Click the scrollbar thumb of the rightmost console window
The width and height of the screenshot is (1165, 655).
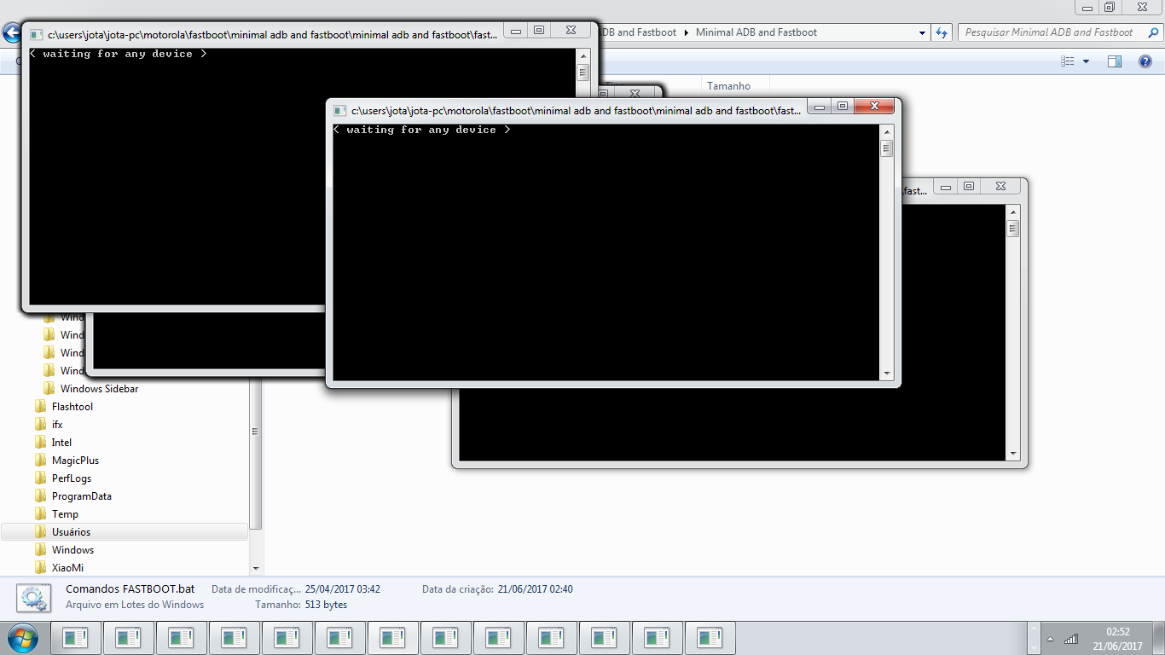(1013, 229)
